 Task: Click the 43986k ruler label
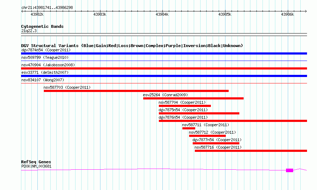[x=287, y=14]
